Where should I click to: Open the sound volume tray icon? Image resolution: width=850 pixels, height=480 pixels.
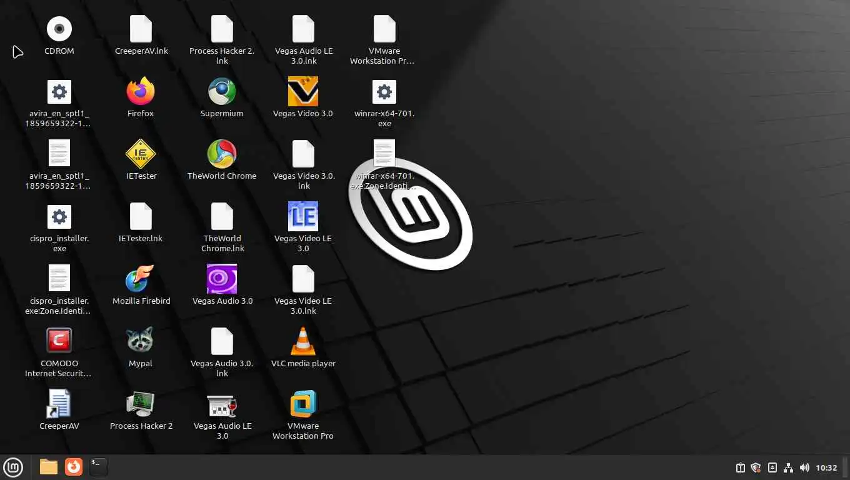click(804, 467)
